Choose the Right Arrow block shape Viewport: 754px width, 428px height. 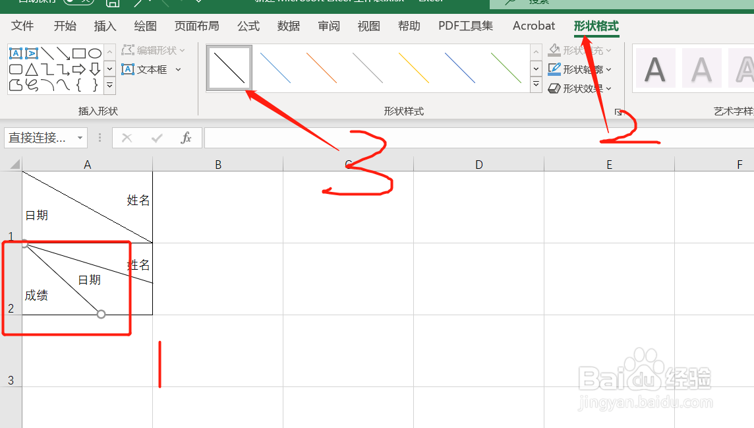pyautogui.click(x=79, y=69)
